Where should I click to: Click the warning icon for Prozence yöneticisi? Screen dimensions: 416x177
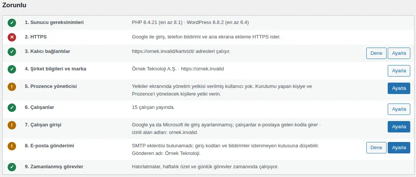point(12,87)
